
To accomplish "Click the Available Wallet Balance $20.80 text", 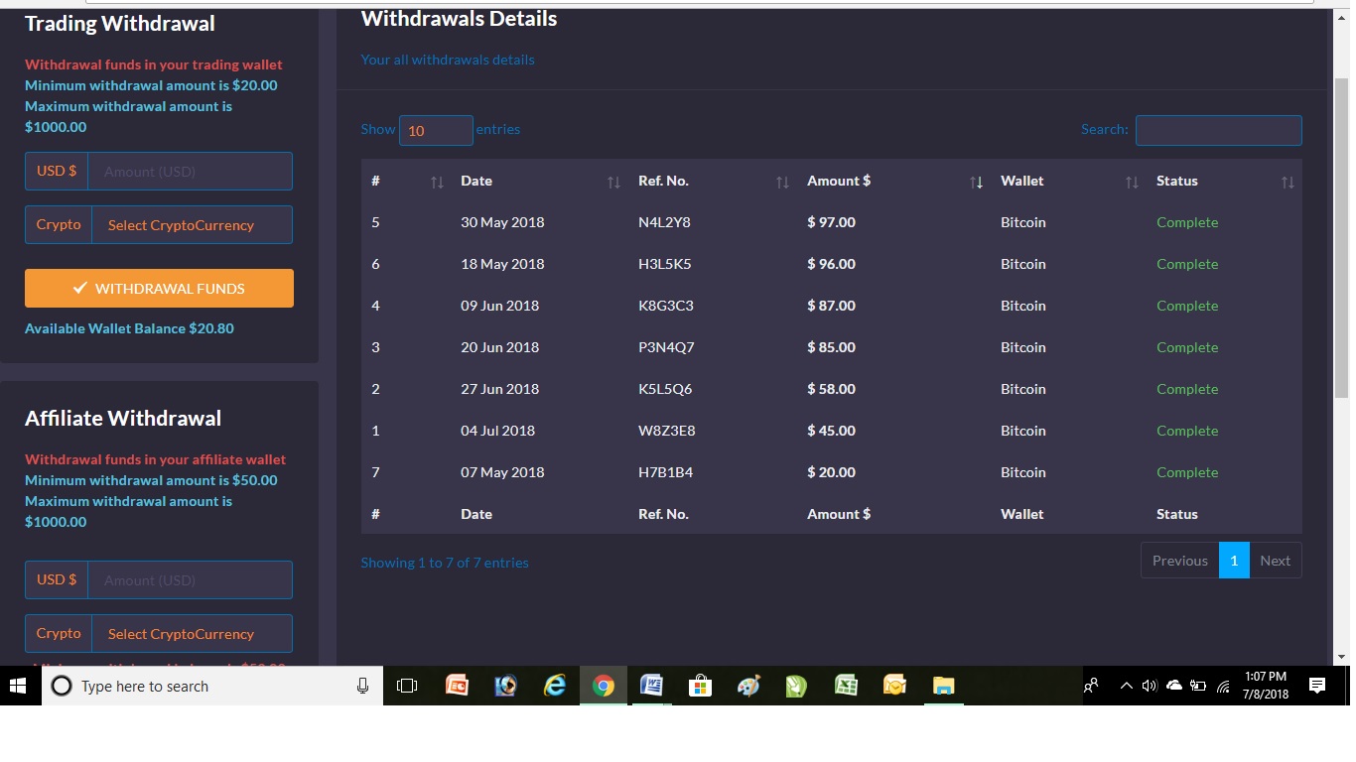I will point(129,328).
